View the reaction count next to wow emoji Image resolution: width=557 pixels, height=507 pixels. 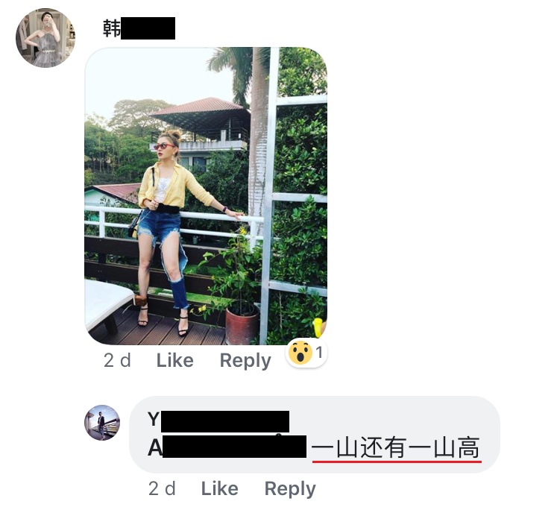(319, 353)
